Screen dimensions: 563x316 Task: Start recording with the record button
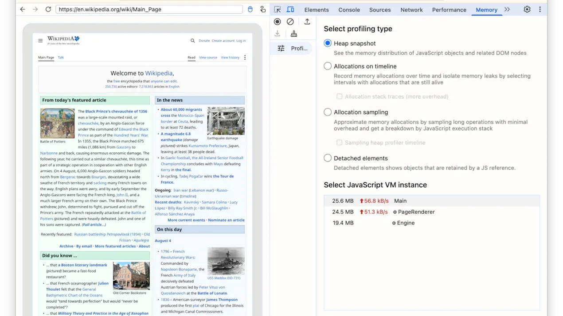point(278,21)
